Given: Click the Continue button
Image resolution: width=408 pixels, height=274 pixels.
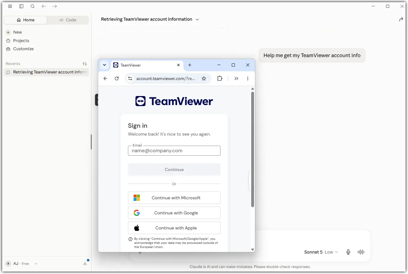Looking at the screenshot, I should pos(174,169).
